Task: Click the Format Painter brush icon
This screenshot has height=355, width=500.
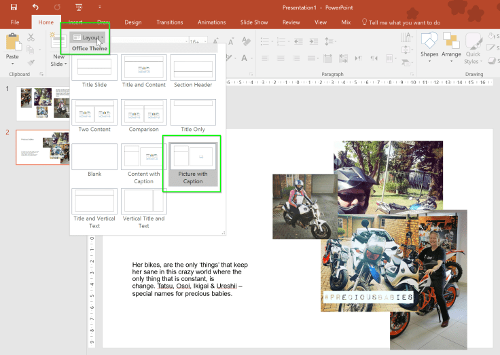Action: pos(31,61)
